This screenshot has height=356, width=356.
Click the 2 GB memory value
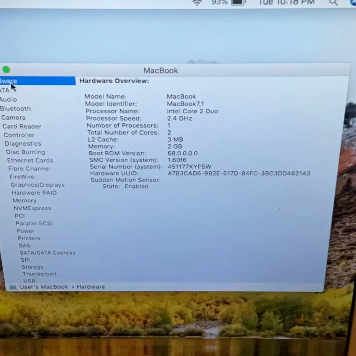[x=174, y=146]
